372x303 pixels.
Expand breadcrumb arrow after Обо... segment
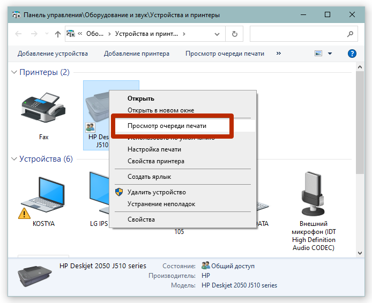coord(109,34)
